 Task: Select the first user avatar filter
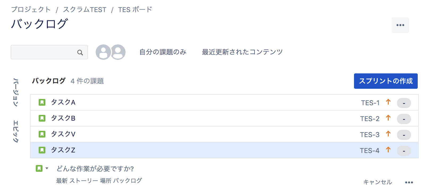coord(103,52)
